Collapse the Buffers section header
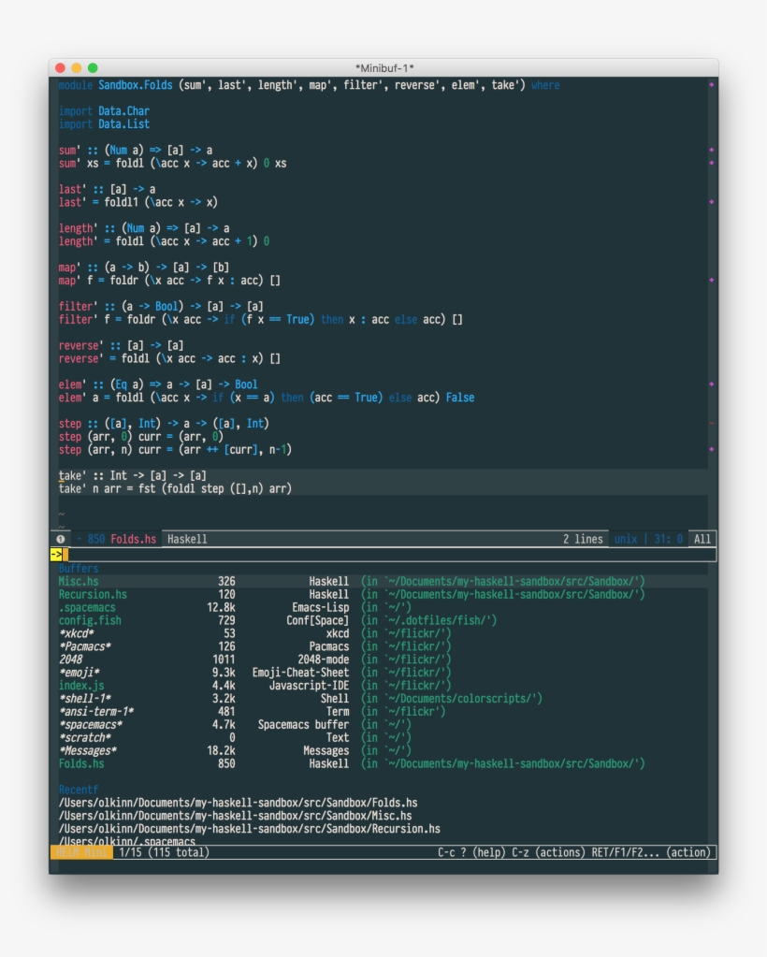Viewport: 767px width, 957px height. [x=77, y=567]
